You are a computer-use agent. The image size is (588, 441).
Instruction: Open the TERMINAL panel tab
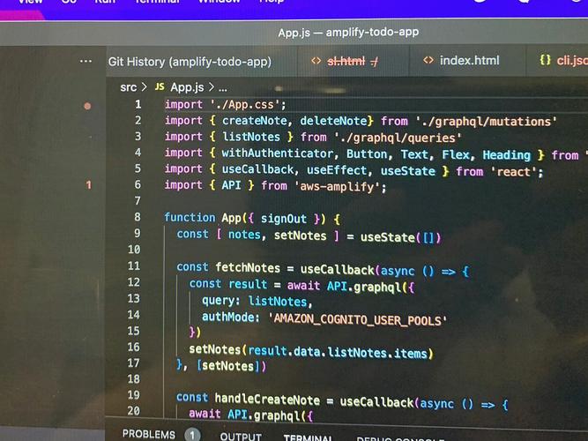pyautogui.click(x=308, y=437)
